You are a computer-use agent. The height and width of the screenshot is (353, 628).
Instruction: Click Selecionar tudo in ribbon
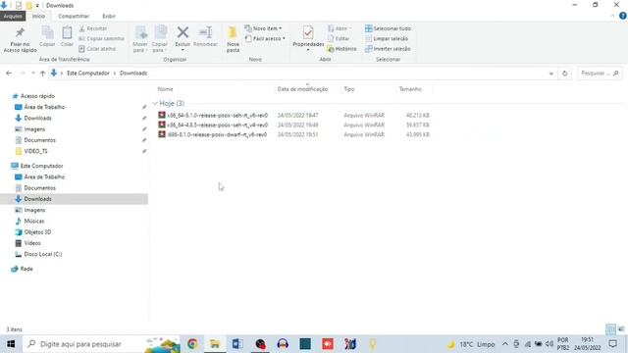pyautogui.click(x=388, y=28)
